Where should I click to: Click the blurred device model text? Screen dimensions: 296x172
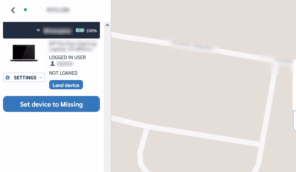73,46
